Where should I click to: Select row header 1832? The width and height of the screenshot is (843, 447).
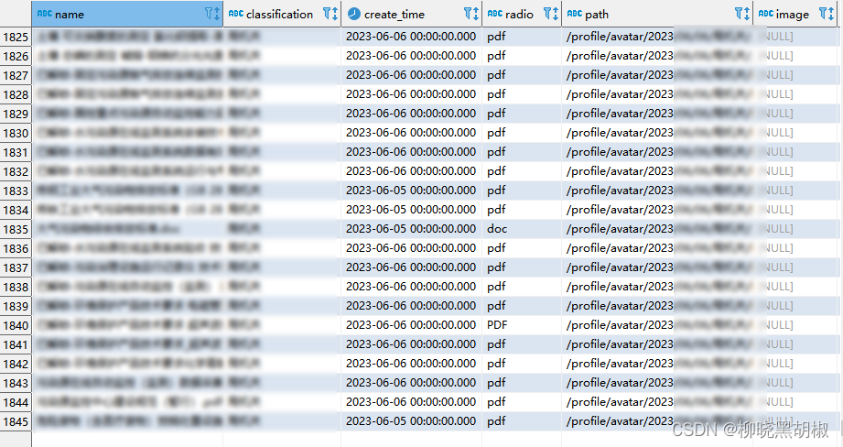click(16, 171)
